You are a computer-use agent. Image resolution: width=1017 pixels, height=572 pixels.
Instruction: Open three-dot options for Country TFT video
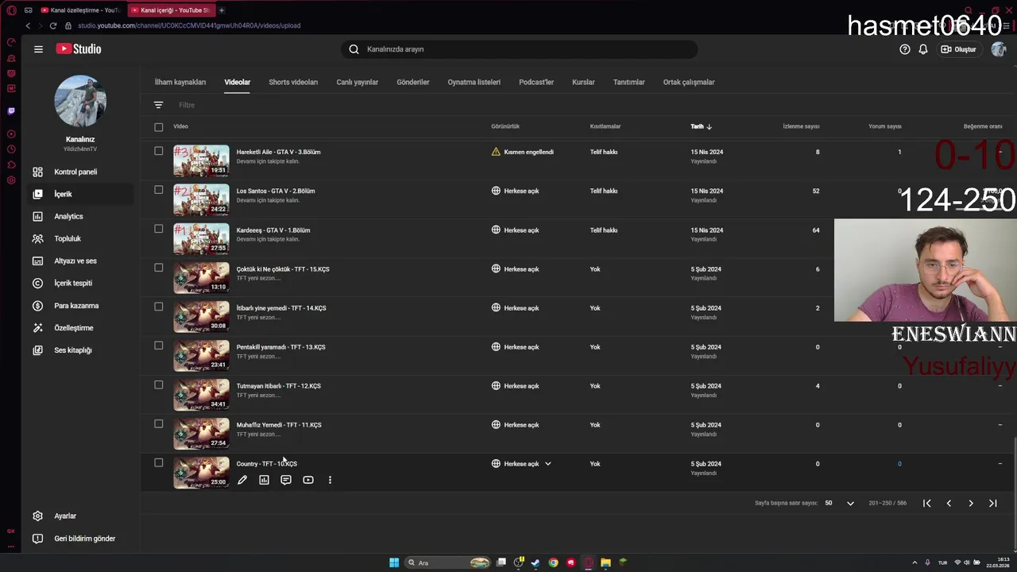330,480
